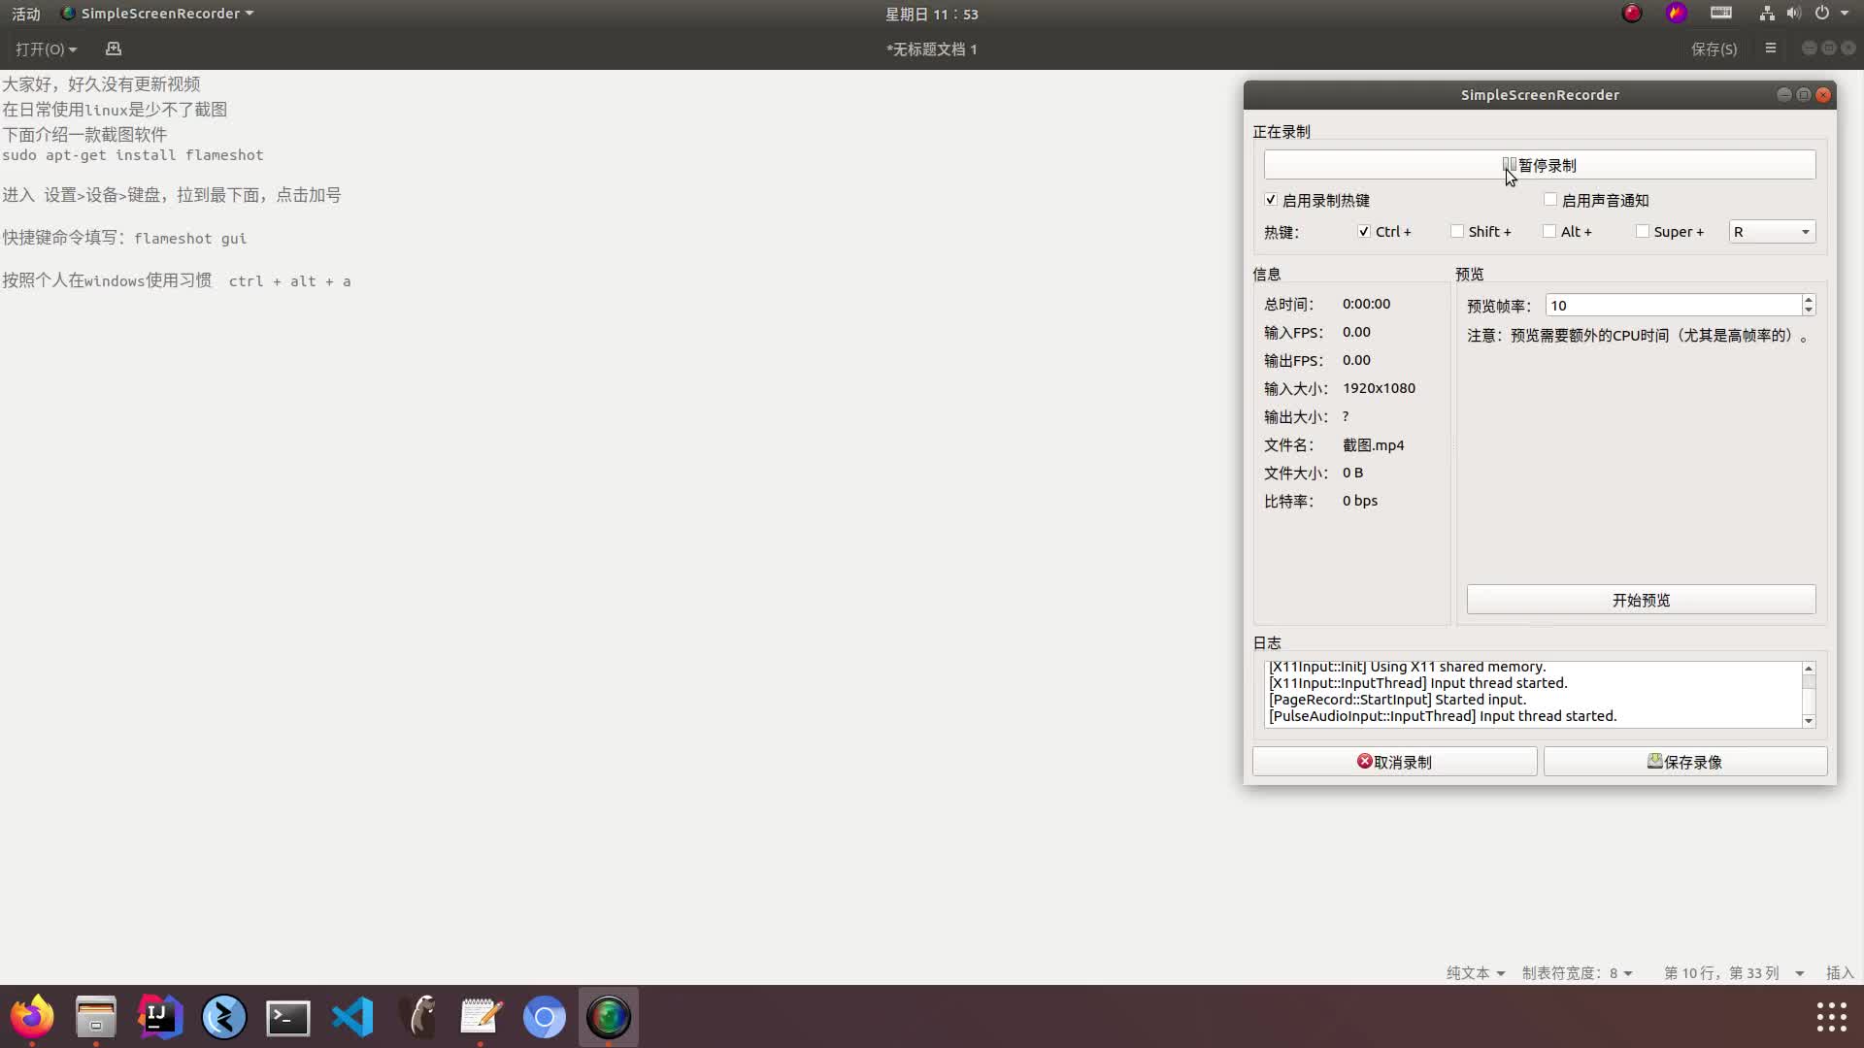Enable the 启用声音通知 checkbox
Viewport: 1864px width, 1048px height.
[x=1551, y=200]
